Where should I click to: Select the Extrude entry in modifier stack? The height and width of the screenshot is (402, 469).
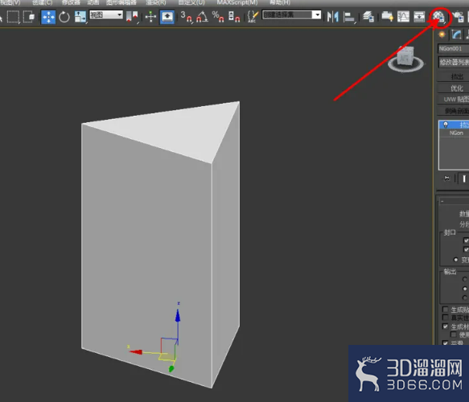coord(454,125)
